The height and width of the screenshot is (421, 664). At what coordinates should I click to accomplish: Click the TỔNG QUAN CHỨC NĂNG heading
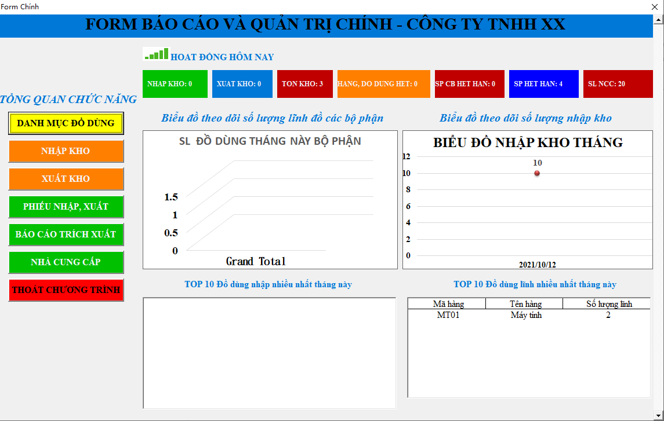[68, 100]
